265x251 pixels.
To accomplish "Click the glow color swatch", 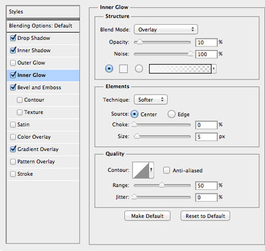I will point(124,69).
